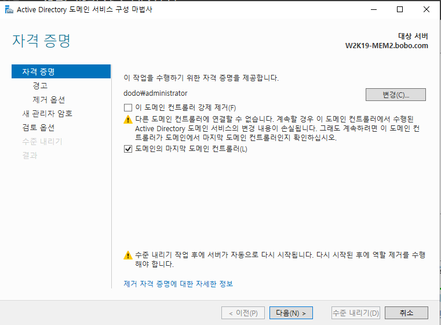Click the '다음(N) >' button
Image resolution: width=441 pixels, height=325 pixels.
pos(291,313)
